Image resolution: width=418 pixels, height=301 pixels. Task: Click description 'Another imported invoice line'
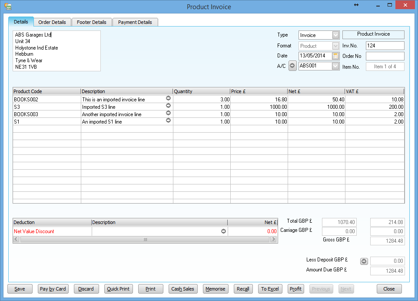click(x=112, y=114)
